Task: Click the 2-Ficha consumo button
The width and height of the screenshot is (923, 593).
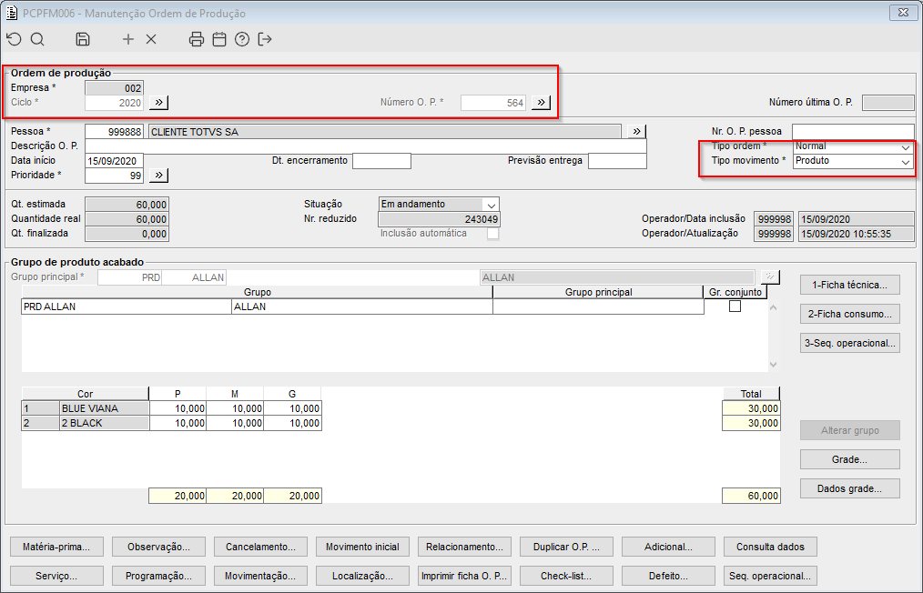Action: click(x=849, y=314)
